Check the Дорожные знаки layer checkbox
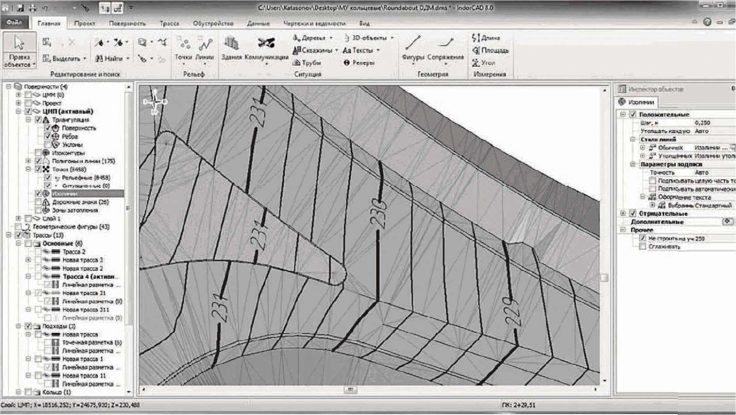 (x=38, y=202)
